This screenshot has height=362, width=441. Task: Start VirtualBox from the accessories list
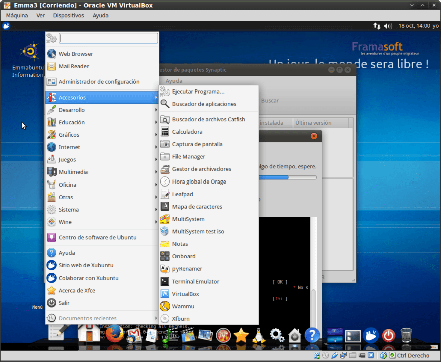click(x=185, y=294)
